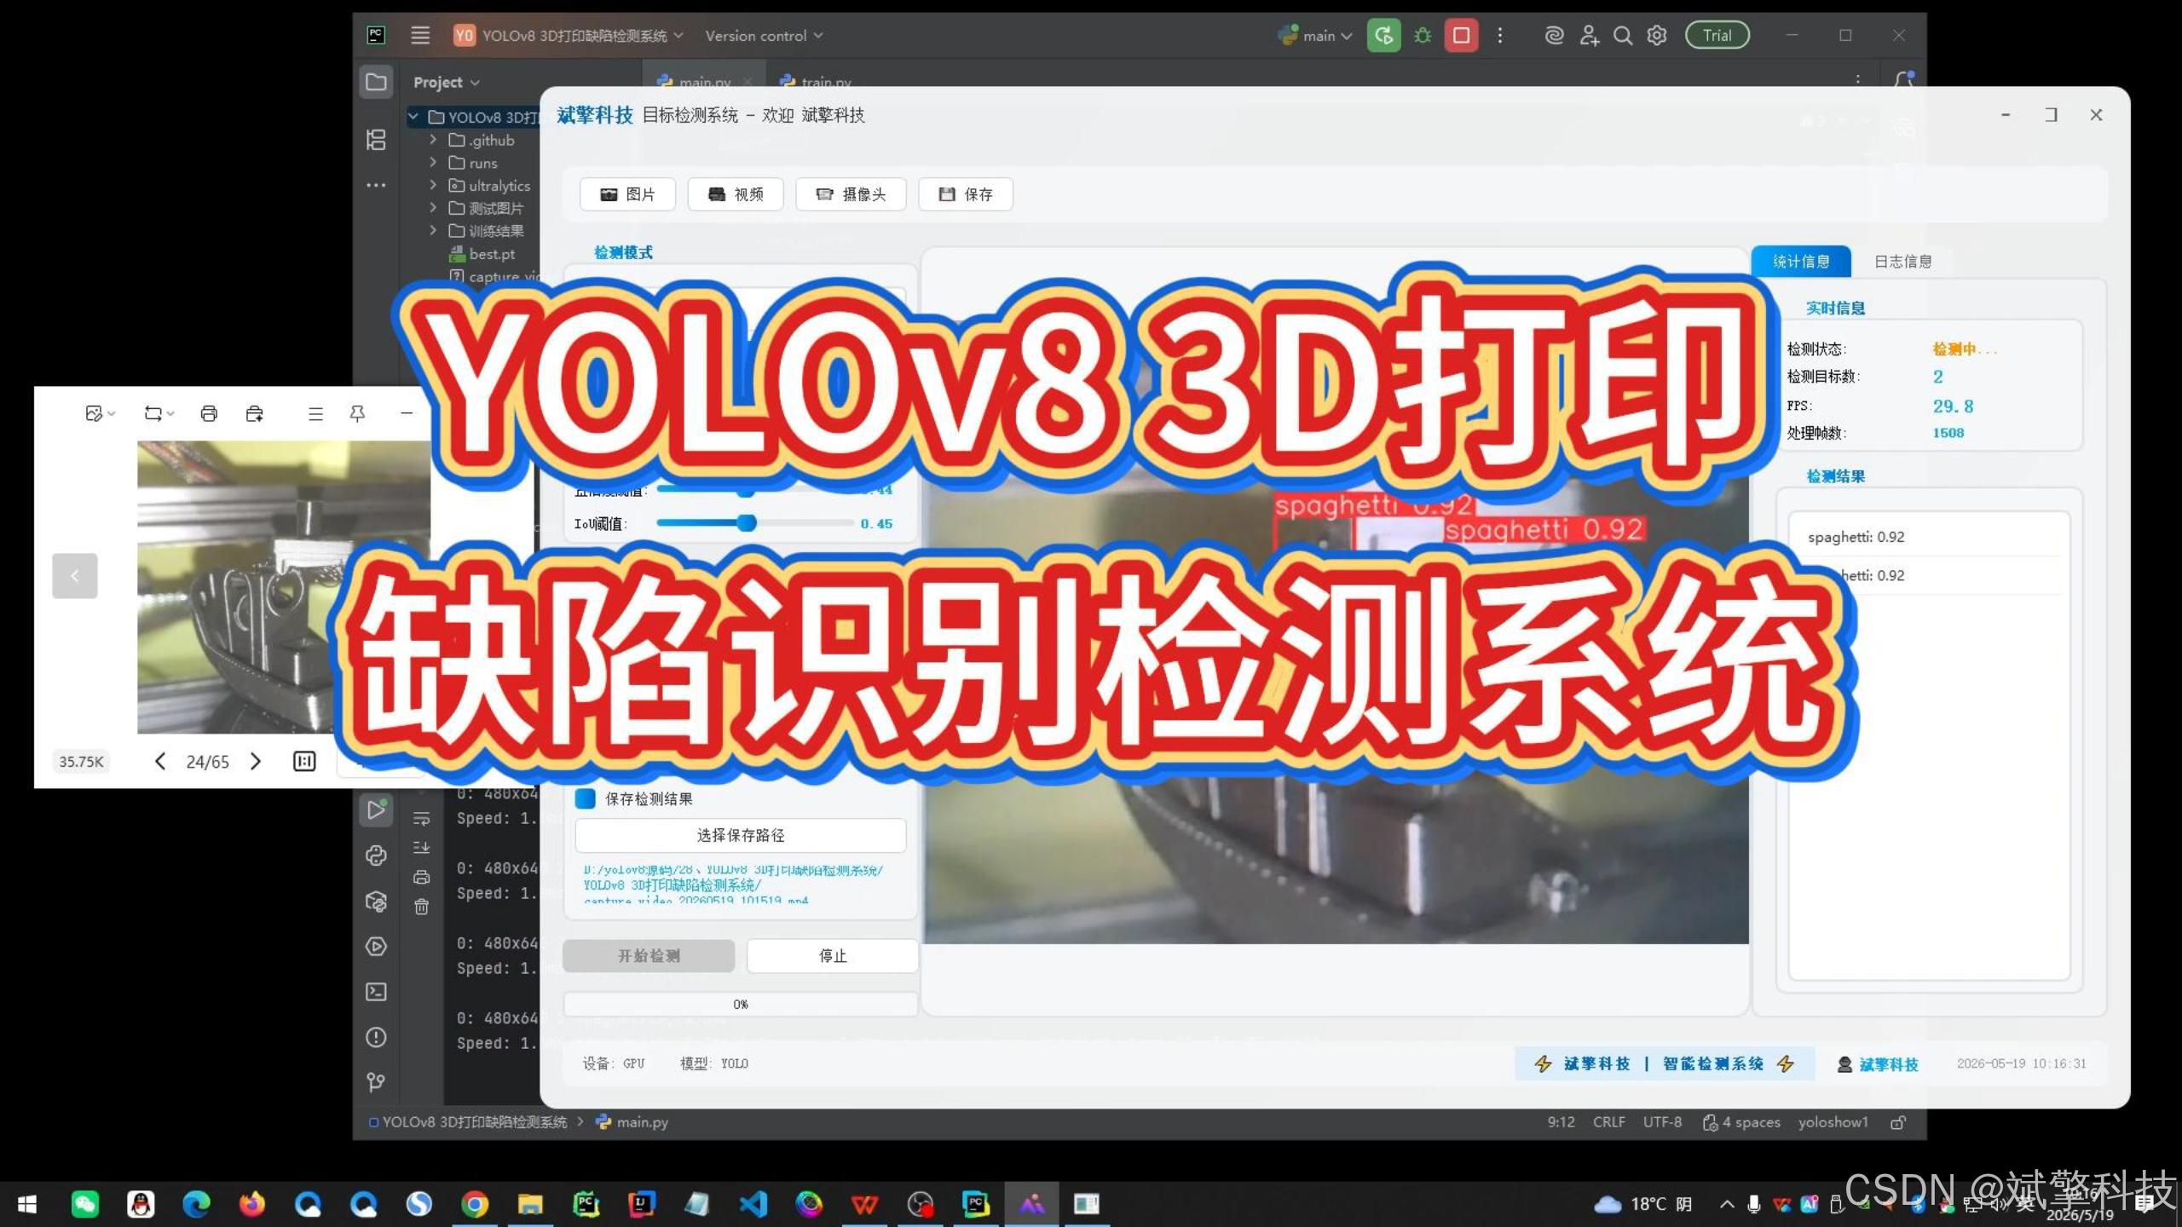
Task: Go to previous image using bottom arrow
Action: (159, 761)
